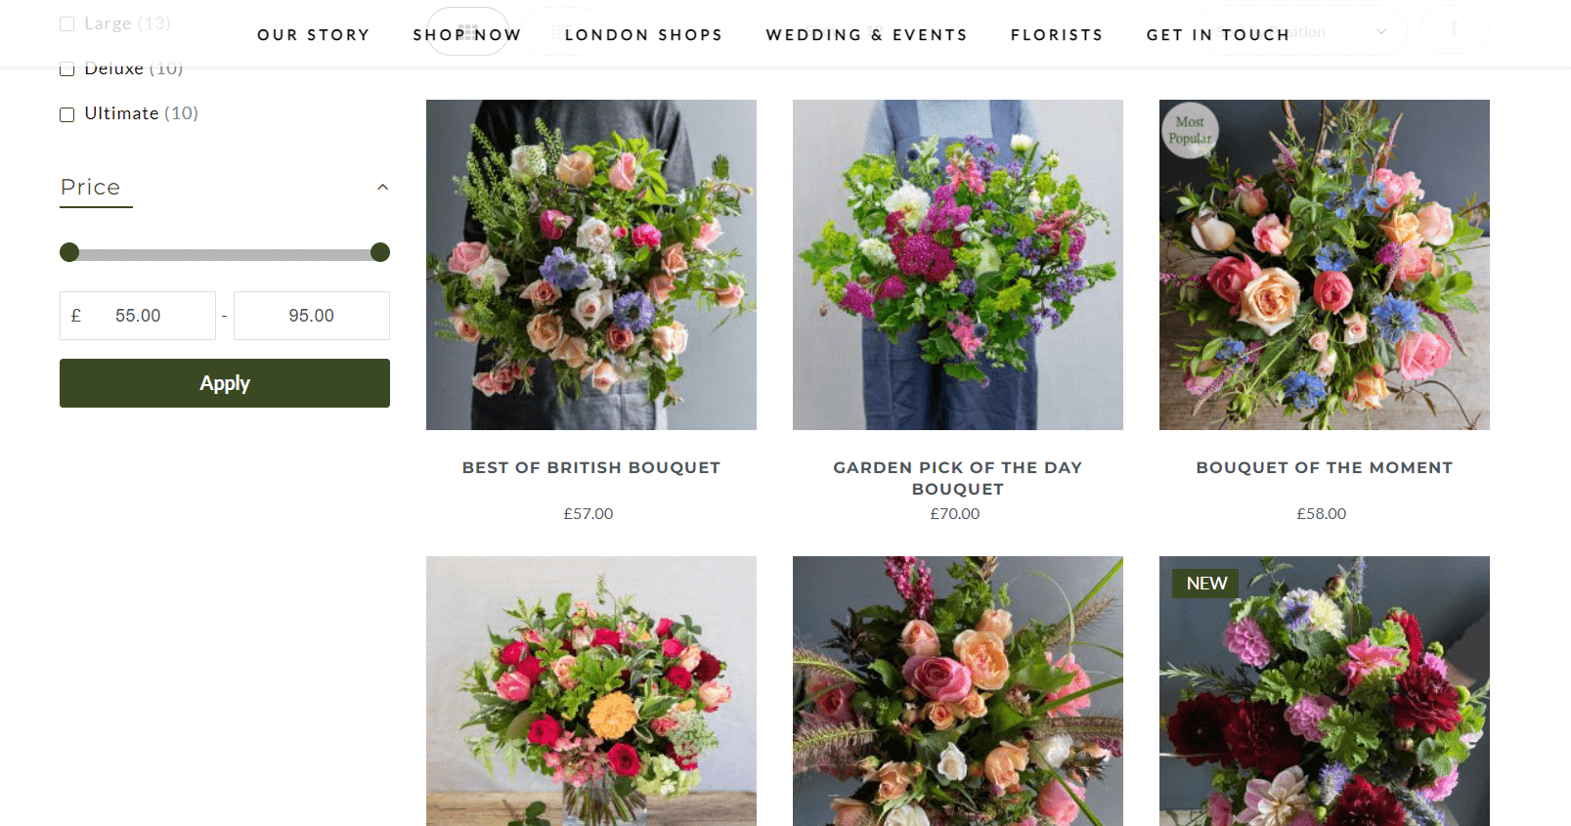The width and height of the screenshot is (1571, 826).
Task: Tick the Large size checkbox
Action: 67,23
